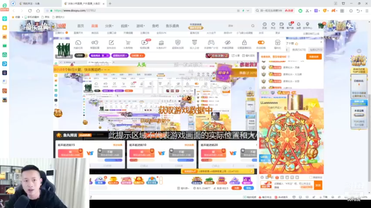Open the address bar dropdown chevron
This screenshot has height=208, width=371.
click(248, 11)
